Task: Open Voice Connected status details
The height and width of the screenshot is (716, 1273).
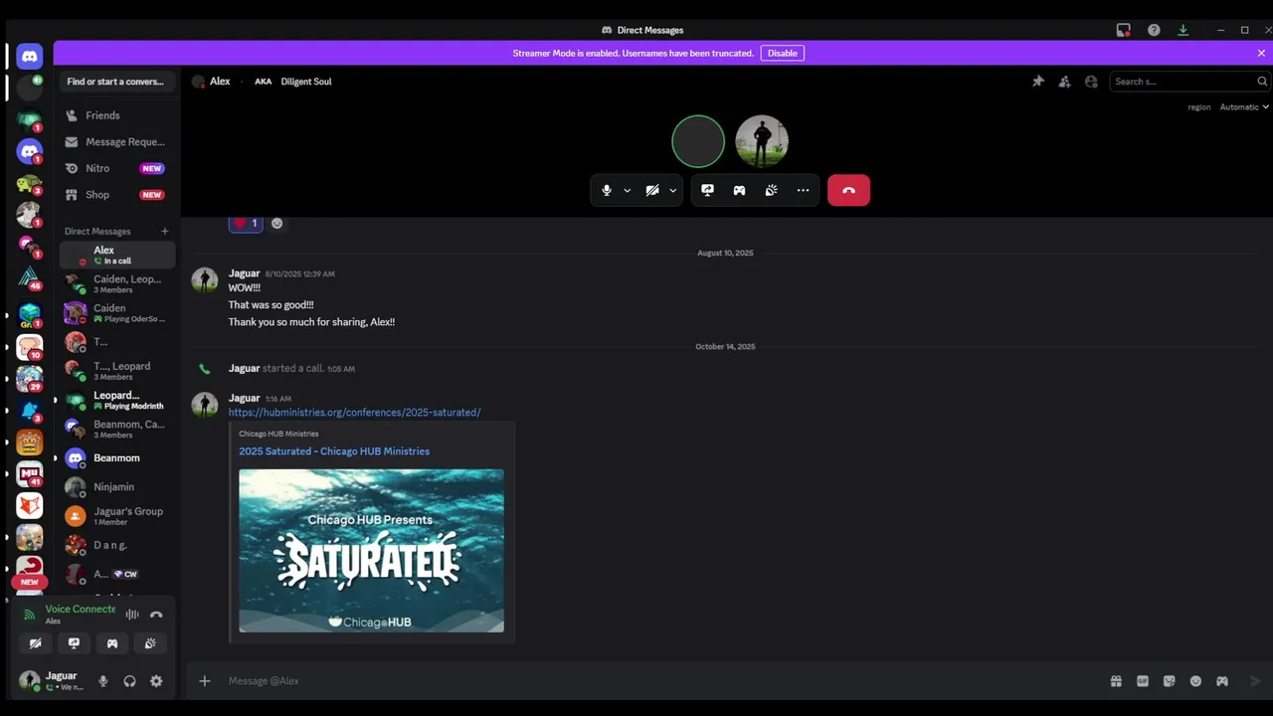Action: pos(80,609)
